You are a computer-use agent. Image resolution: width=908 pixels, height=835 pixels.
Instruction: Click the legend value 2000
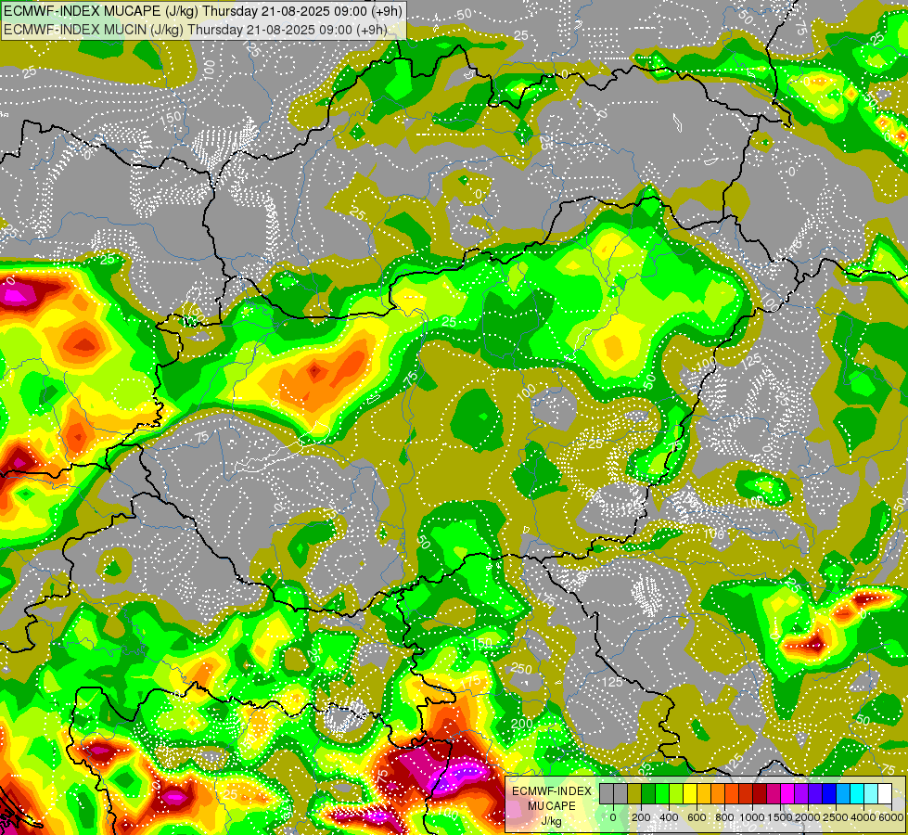pyautogui.click(x=808, y=817)
